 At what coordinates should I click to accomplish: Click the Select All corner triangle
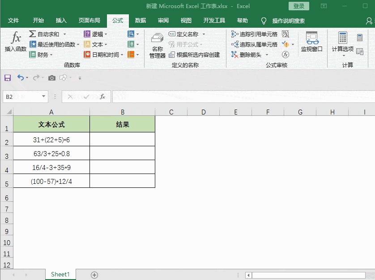(x=9, y=112)
